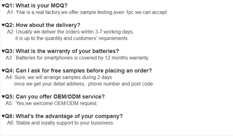Click the A3 answer about 12 months warranty

(x=78, y=58)
